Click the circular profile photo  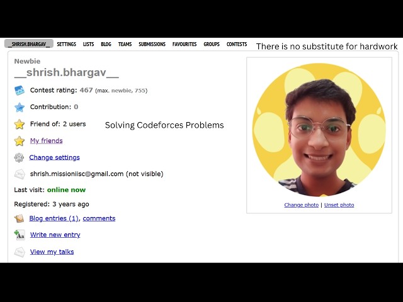319,130
